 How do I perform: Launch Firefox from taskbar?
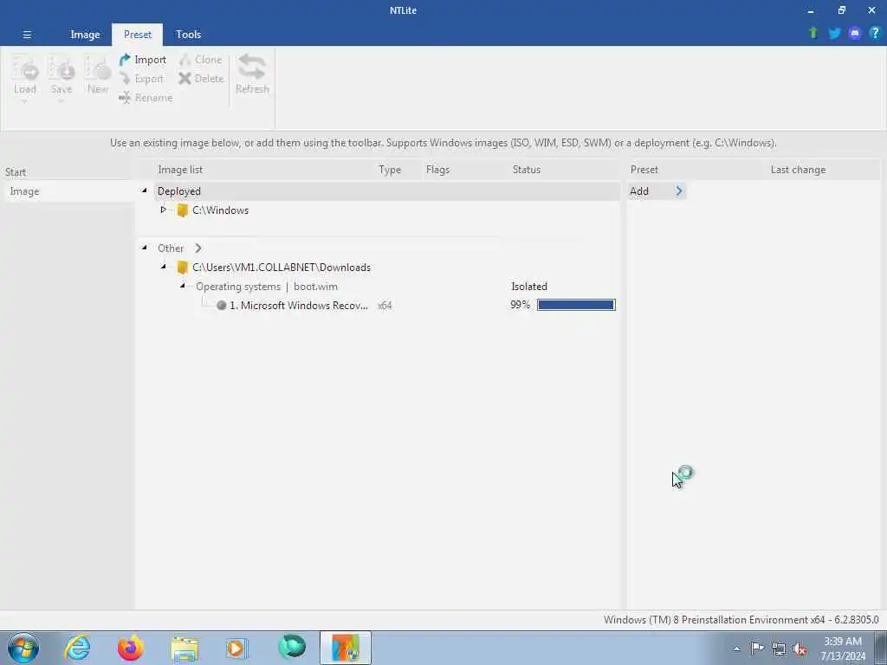(x=130, y=648)
